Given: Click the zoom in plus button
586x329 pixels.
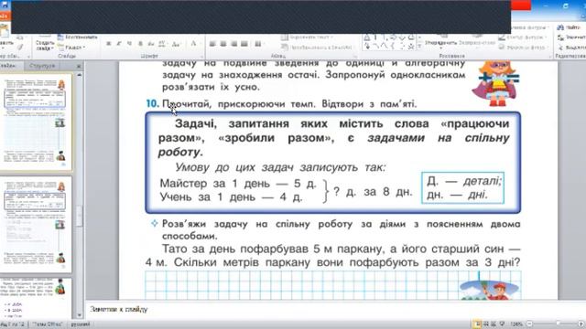Looking at the screenshot, I should pos(581,324).
